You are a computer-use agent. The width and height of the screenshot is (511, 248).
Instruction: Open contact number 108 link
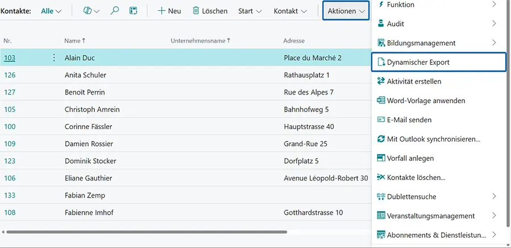[x=10, y=212]
